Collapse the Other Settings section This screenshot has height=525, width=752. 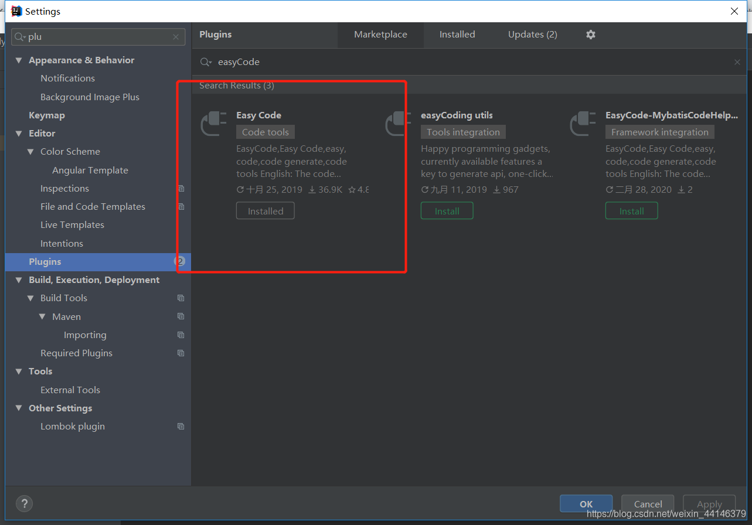coord(19,408)
